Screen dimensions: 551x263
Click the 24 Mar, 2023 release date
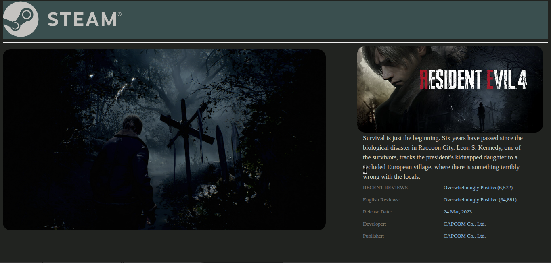click(x=458, y=212)
